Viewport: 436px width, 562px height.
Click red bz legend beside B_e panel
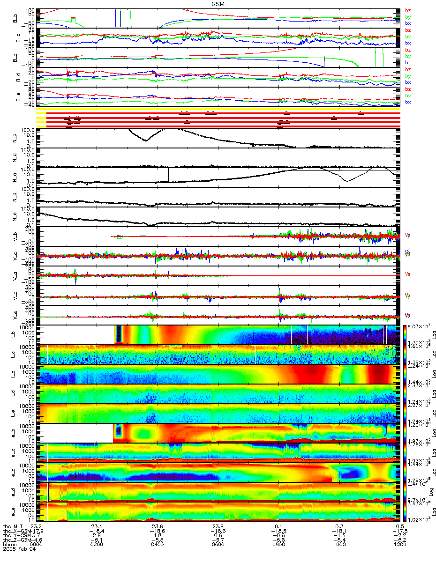point(408,89)
